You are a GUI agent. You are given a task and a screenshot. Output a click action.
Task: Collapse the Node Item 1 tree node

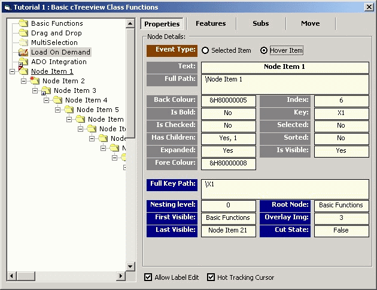point(12,71)
